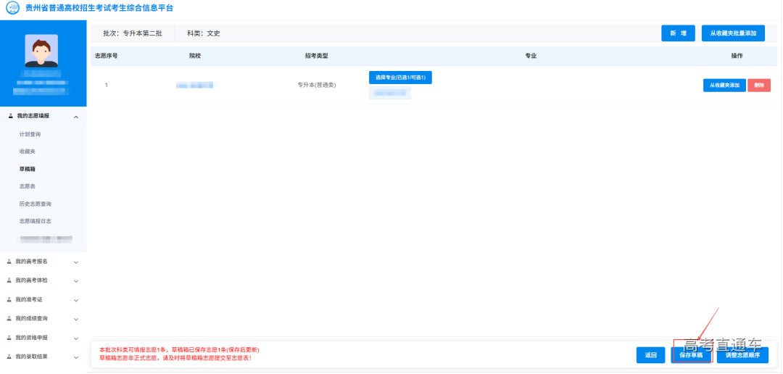Image resolution: width=783 pixels, height=374 pixels.
Task: Click the flask icon beside 我的准考证
Action: pos(9,299)
